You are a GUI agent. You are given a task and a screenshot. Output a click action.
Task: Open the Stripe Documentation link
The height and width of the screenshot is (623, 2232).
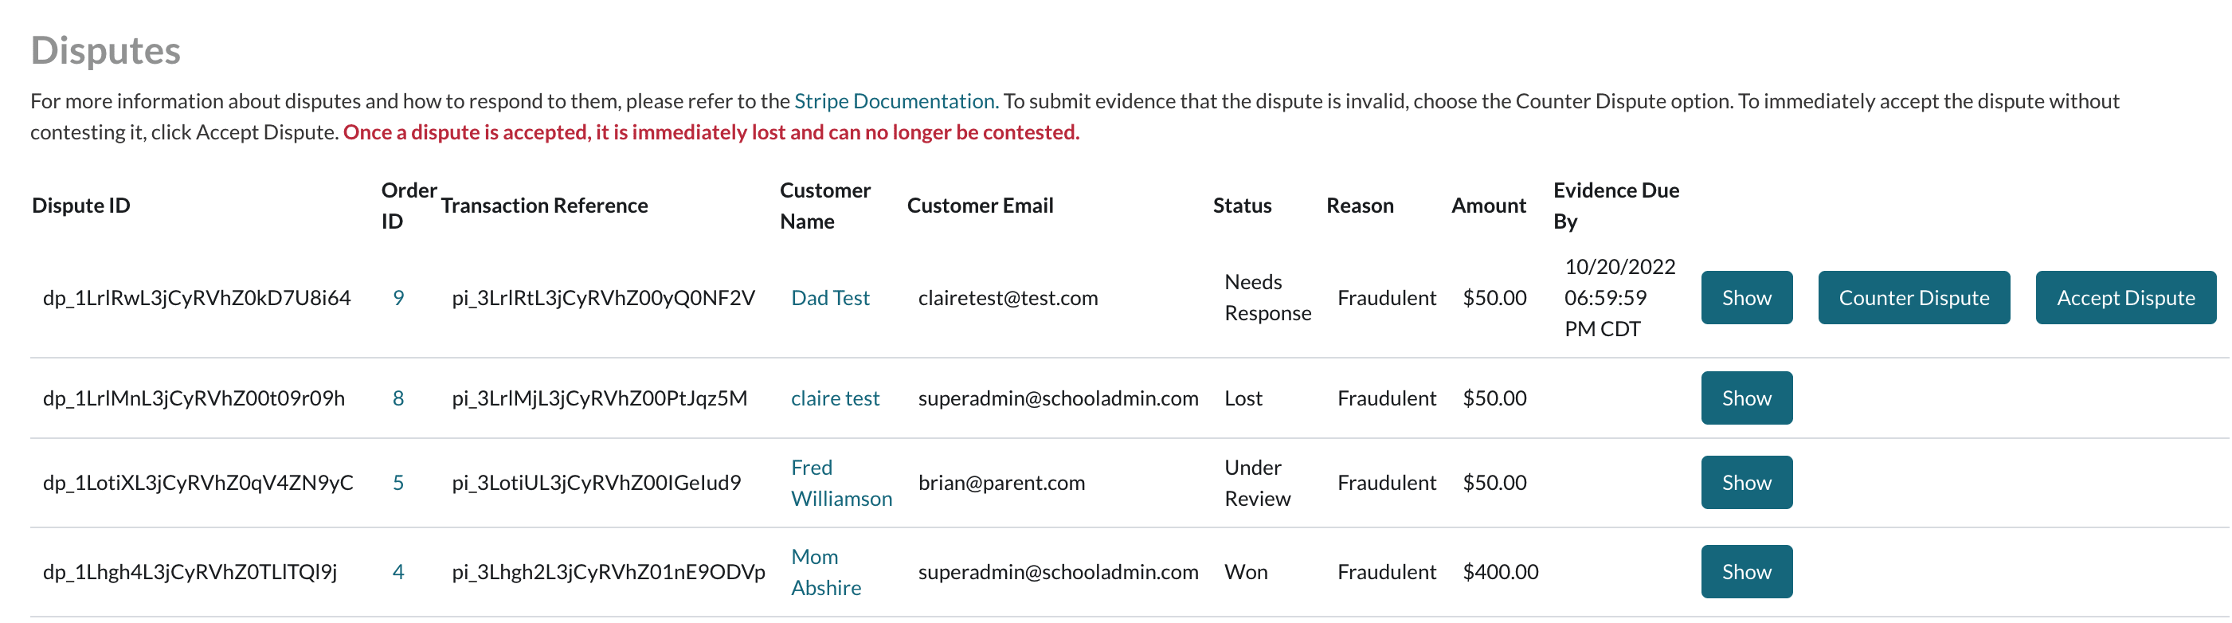pos(895,101)
